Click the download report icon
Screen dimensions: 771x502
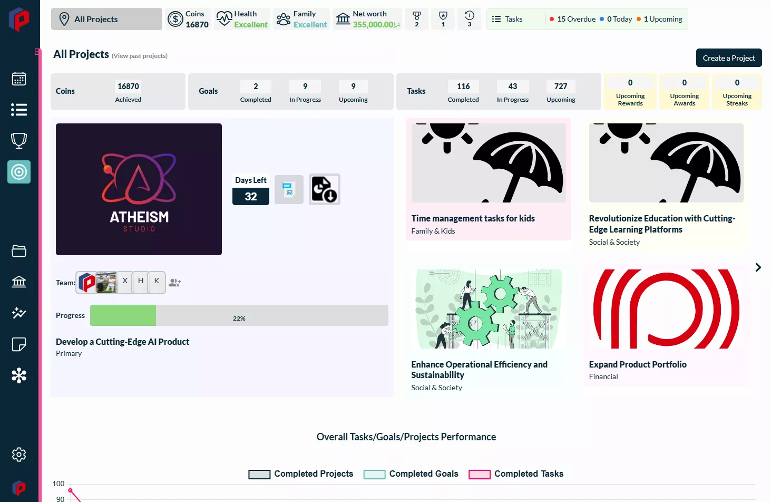[x=324, y=189]
